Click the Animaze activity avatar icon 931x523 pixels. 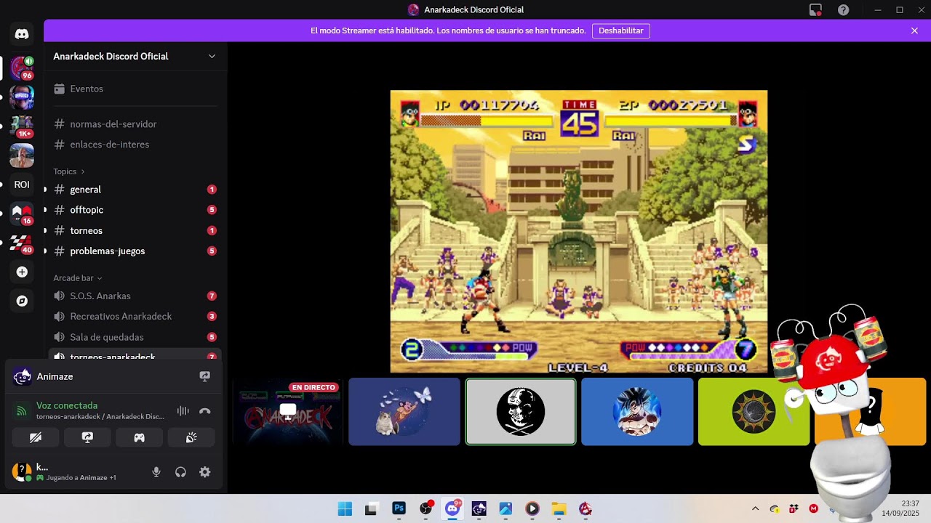[22, 376]
